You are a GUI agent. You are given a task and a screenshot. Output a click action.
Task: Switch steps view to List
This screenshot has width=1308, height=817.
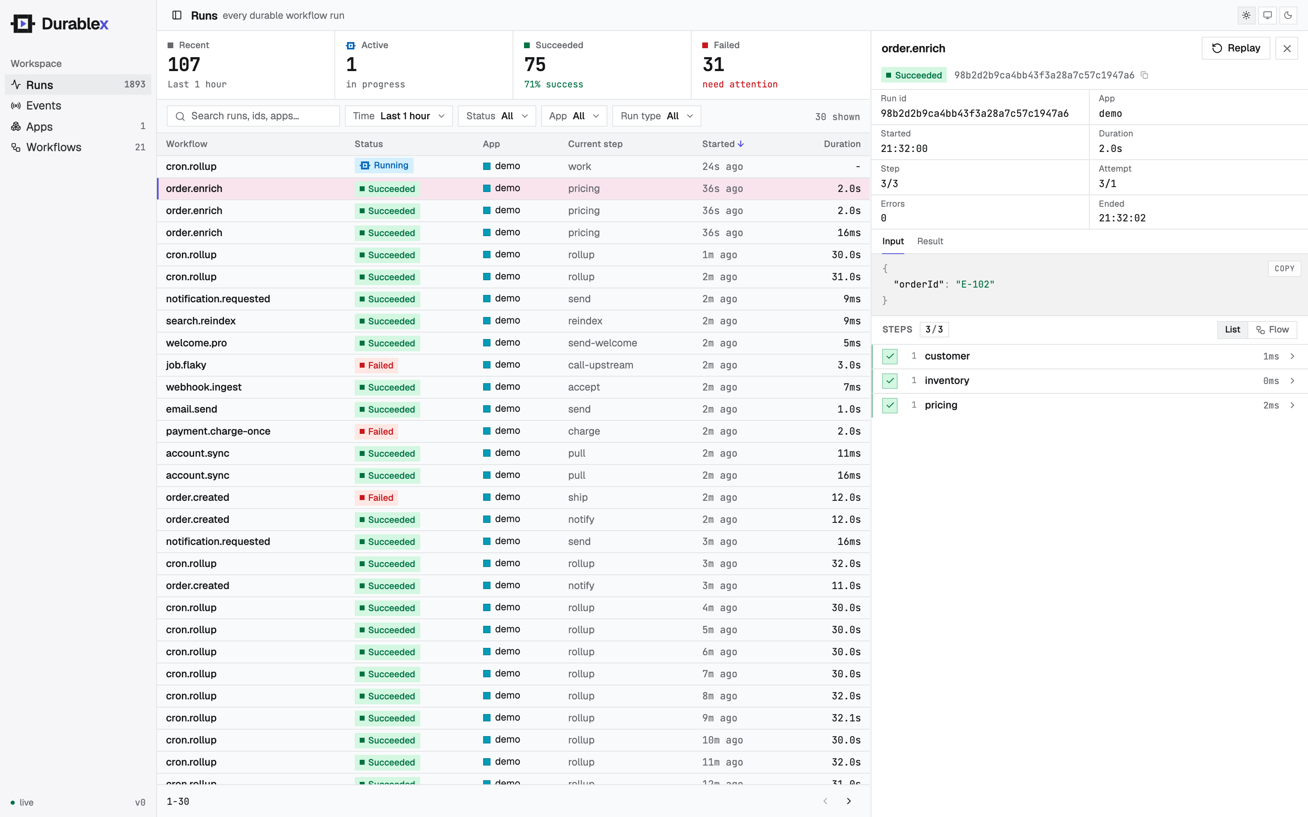(x=1232, y=330)
